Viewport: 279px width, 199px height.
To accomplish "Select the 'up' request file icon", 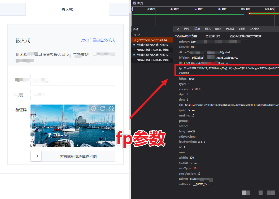I will coord(134,35).
